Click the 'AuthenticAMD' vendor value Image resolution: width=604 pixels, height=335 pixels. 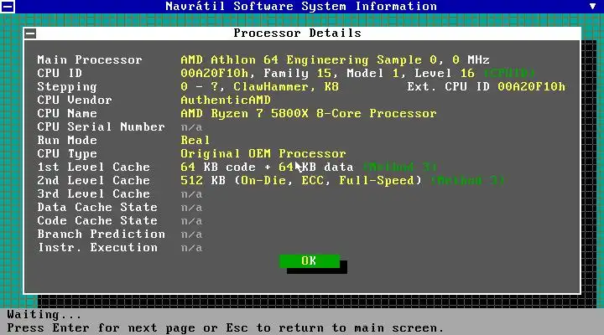[226, 100]
